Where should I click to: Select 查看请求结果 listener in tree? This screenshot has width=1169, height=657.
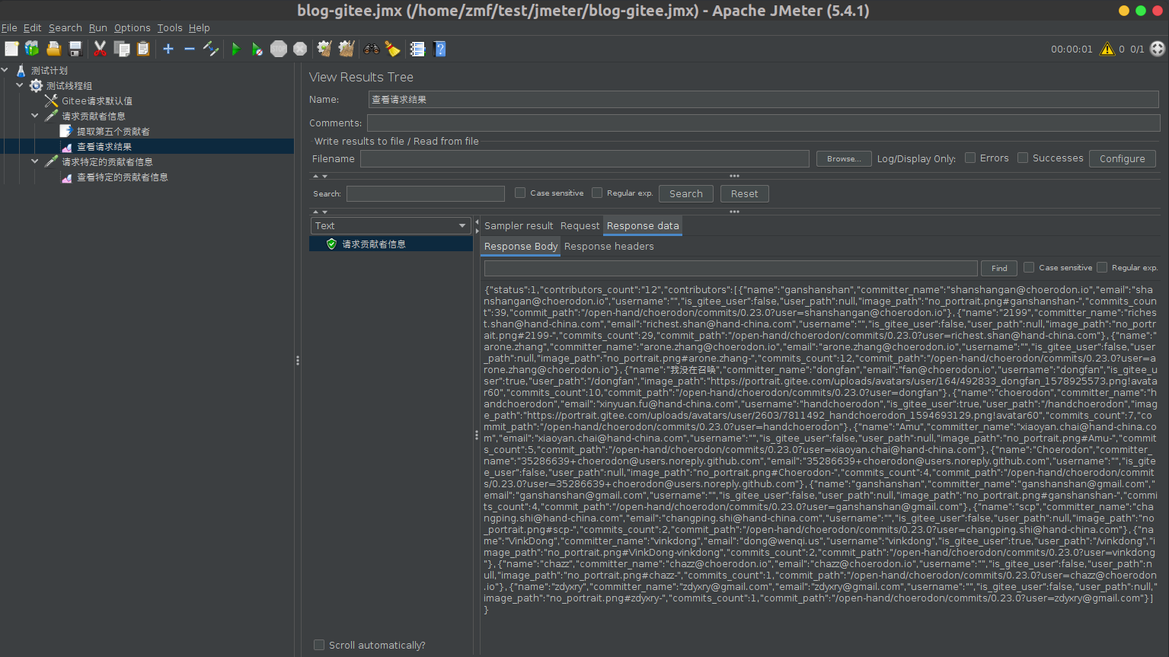[104, 146]
